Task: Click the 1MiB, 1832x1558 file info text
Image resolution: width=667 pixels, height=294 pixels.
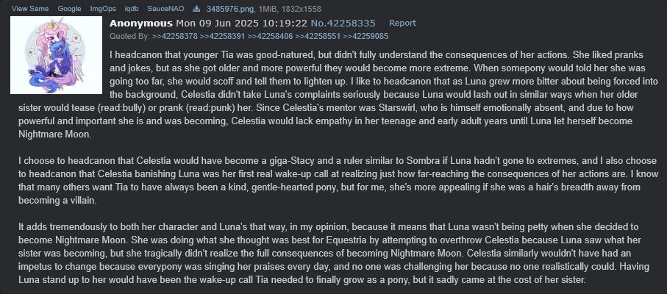Action: (290, 9)
